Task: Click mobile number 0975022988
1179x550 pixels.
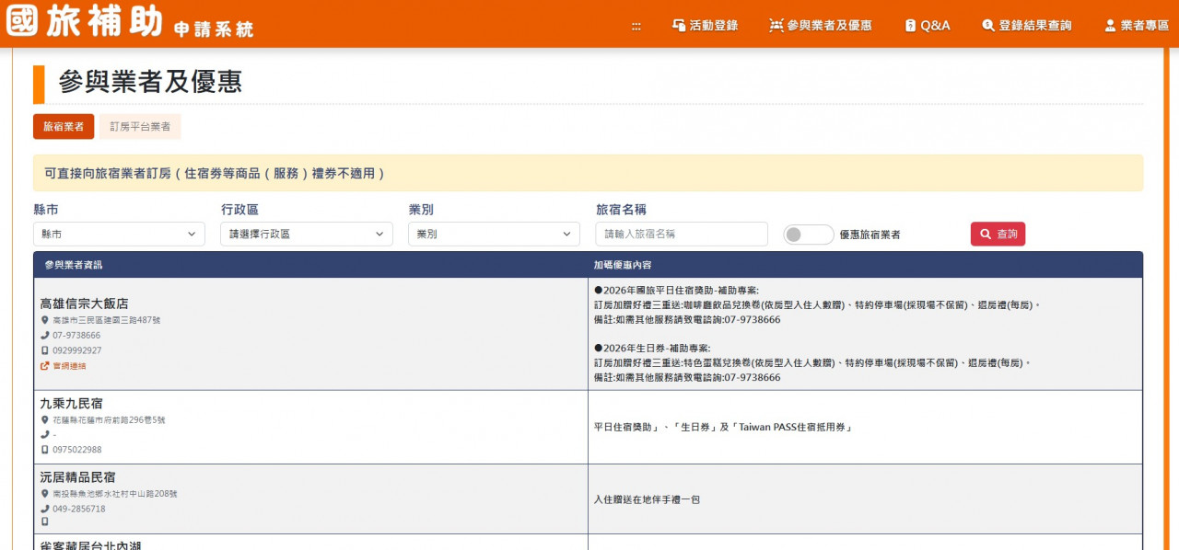Action: click(x=77, y=450)
